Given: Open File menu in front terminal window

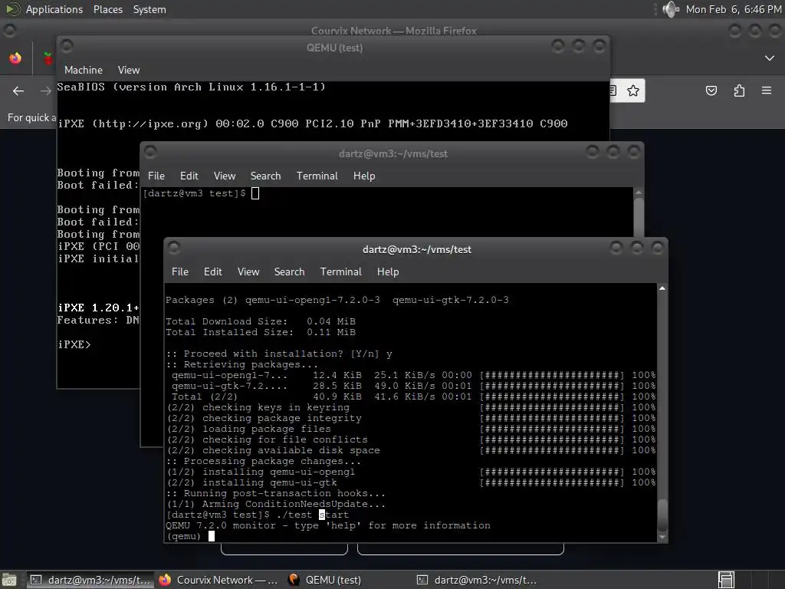Looking at the screenshot, I should click(x=179, y=271).
